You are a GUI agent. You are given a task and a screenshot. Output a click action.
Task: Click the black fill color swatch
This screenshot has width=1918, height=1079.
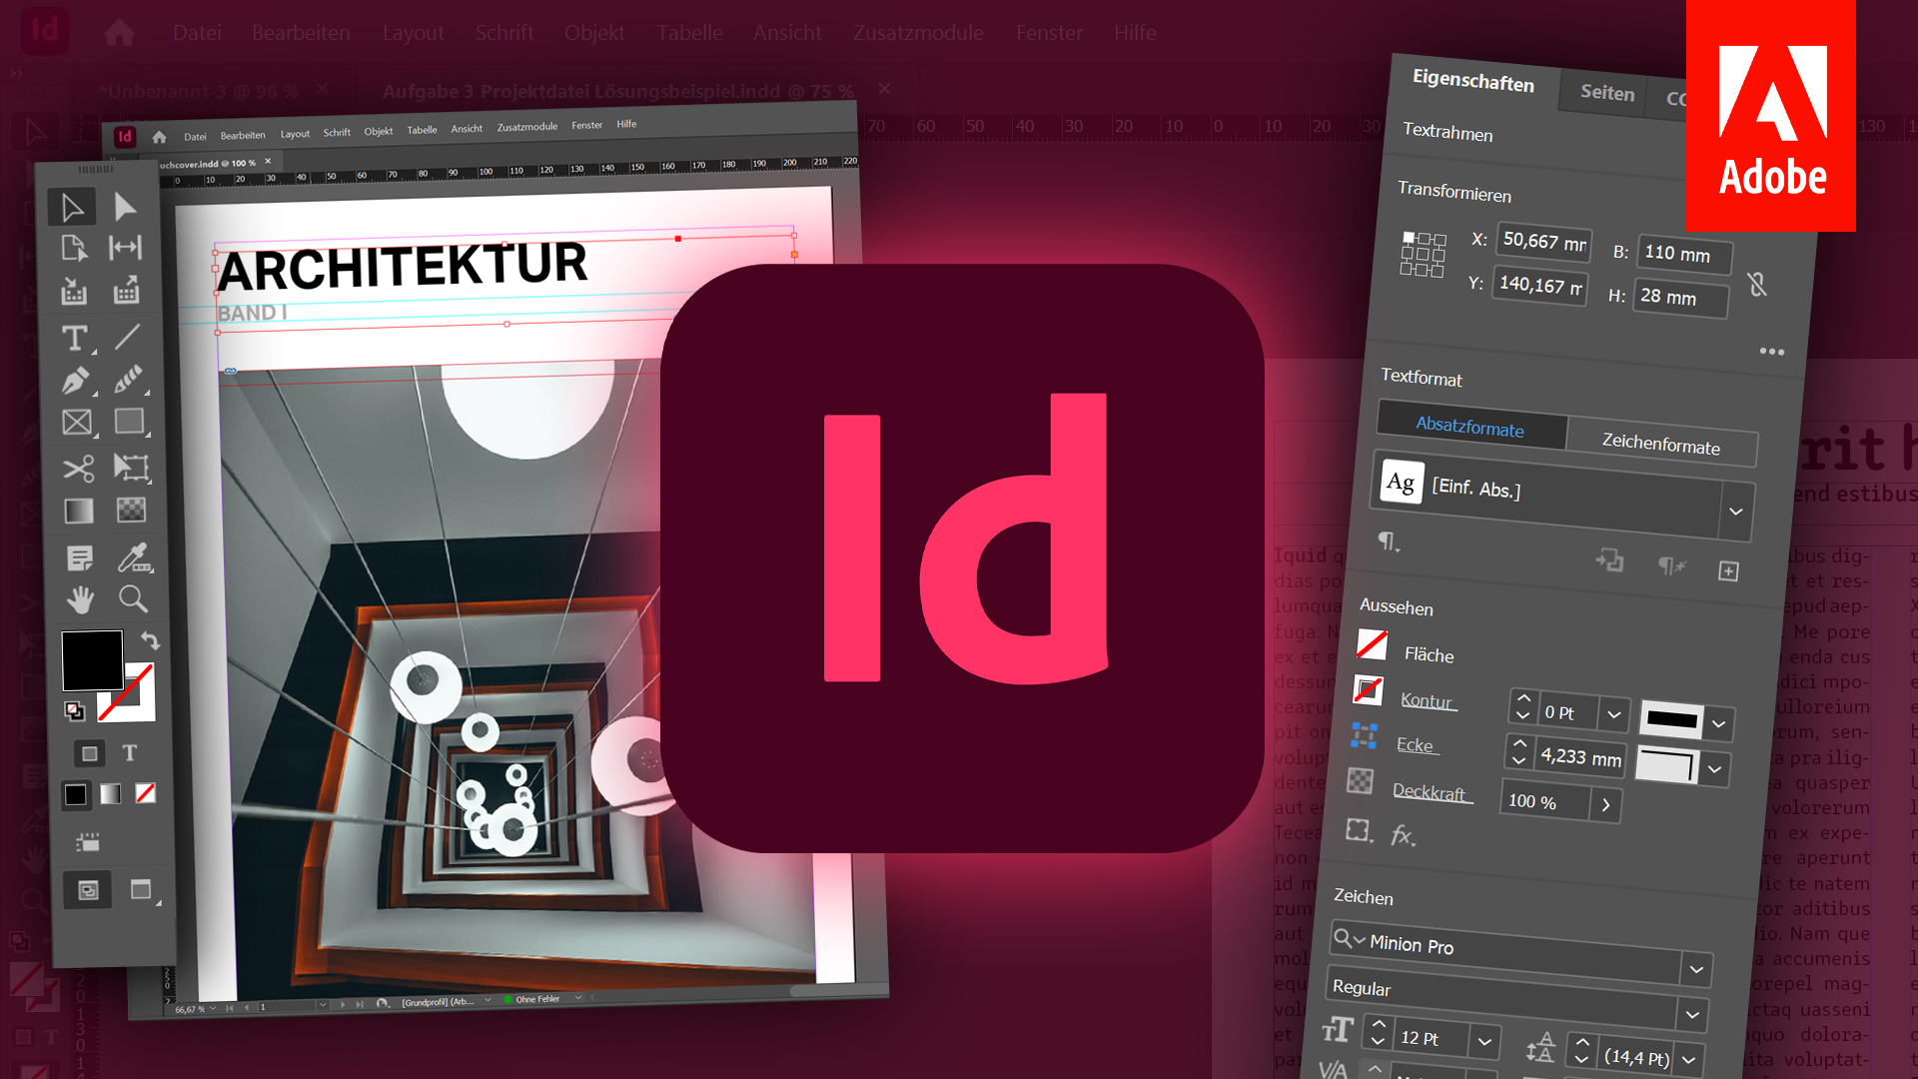92,659
